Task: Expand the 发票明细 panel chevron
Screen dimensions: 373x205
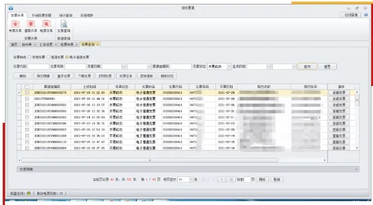Action: (x=357, y=169)
